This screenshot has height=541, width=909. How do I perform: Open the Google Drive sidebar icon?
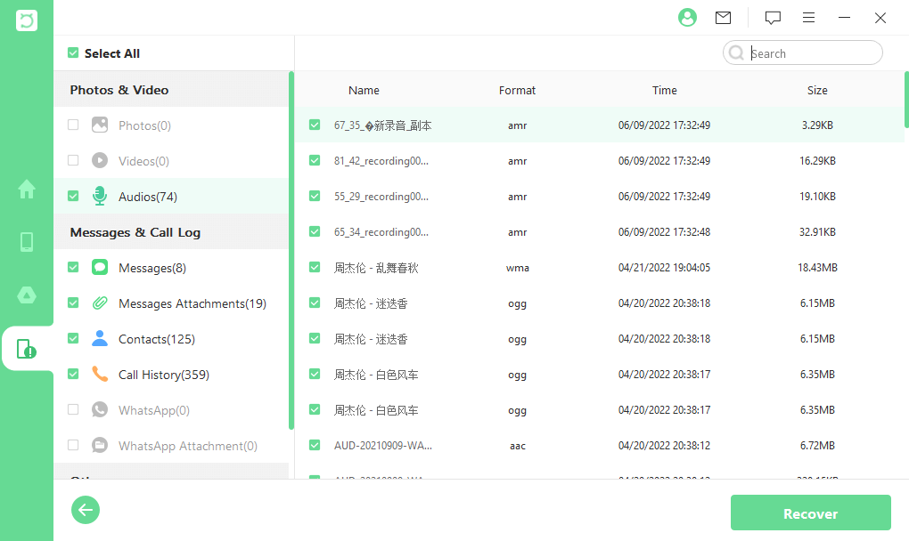pos(27,295)
